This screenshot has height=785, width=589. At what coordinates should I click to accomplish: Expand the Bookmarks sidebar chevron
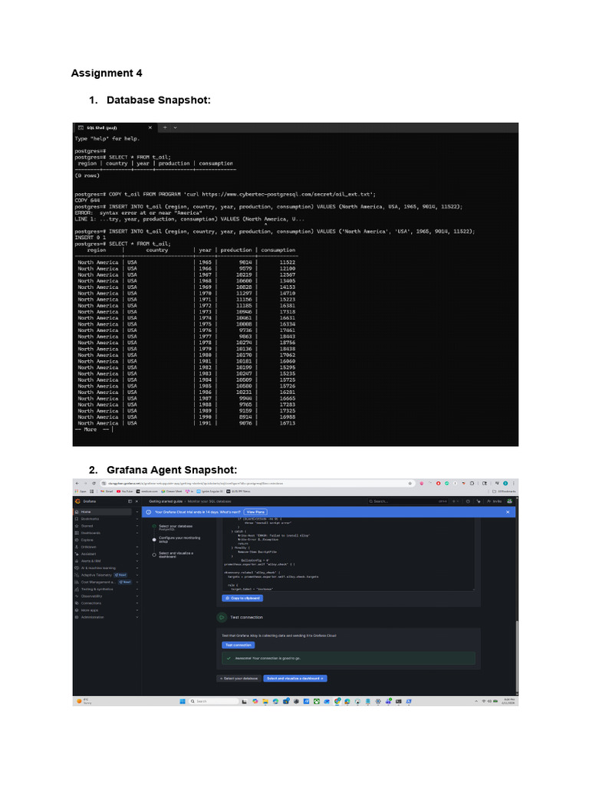[x=137, y=519]
